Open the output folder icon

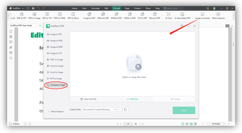pos(125,109)
